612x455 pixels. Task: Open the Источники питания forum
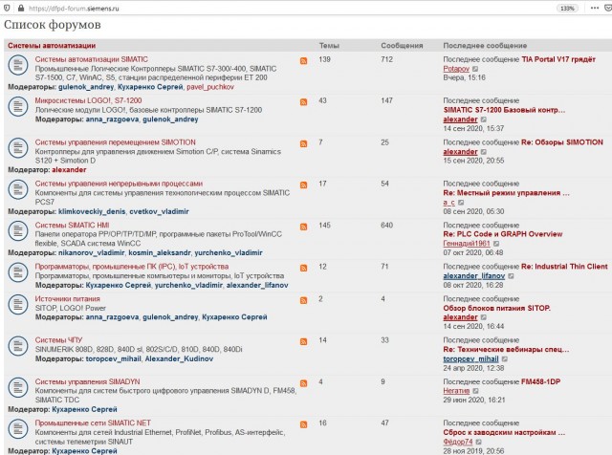click(x=68, y=299)
